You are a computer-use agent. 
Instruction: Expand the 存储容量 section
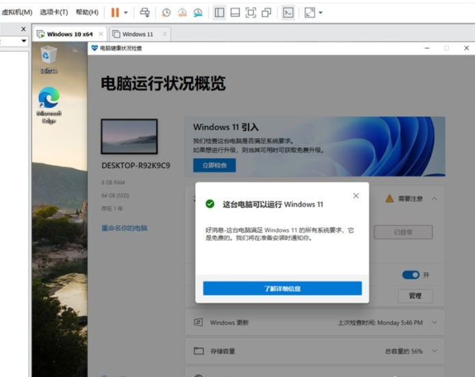(434, 351)
